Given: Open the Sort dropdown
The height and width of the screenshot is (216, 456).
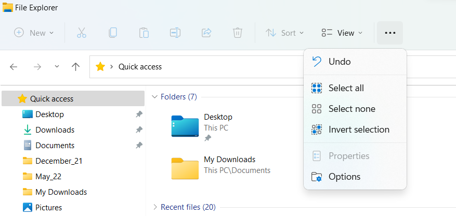Looking at the screenshot, I should pyautogui.click(x=284, y=33).
